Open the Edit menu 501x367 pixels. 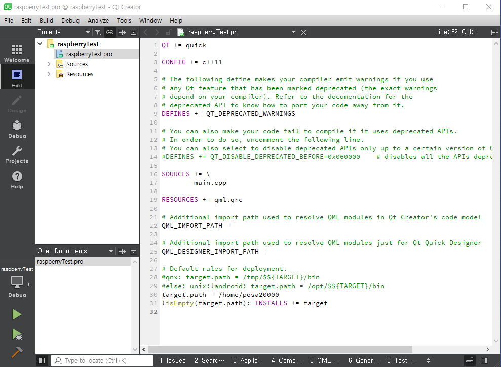[x=26, y=20]
